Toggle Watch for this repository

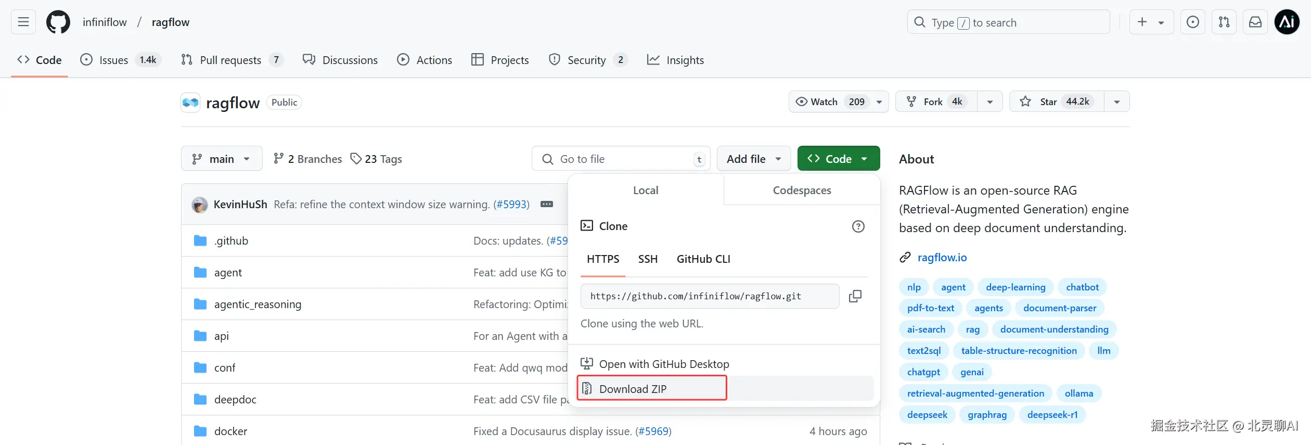click(831, 101)
